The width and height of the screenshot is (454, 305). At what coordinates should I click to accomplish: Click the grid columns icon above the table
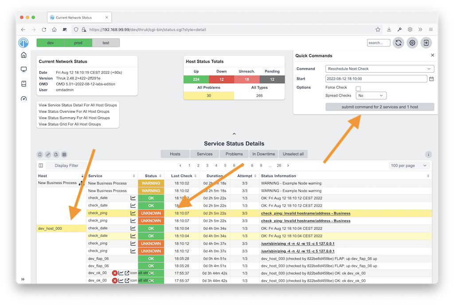tap(64, 154)
